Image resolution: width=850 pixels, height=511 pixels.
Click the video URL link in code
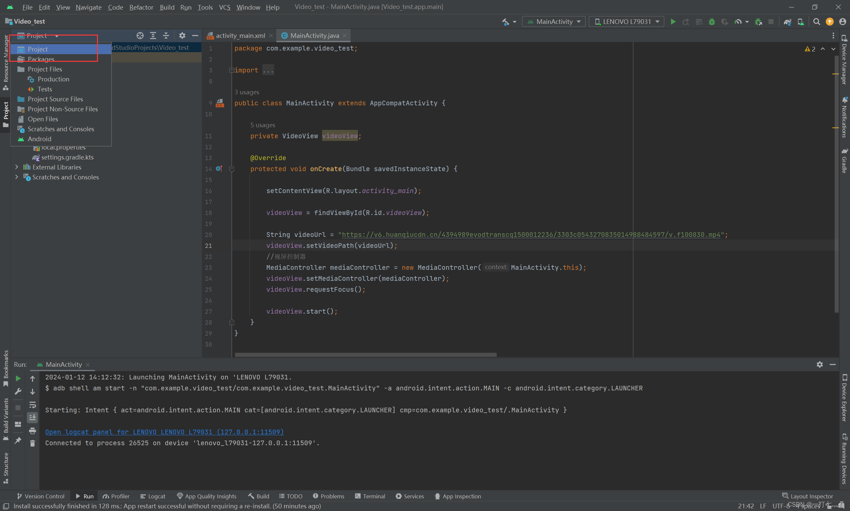click(x=531, y=235)
